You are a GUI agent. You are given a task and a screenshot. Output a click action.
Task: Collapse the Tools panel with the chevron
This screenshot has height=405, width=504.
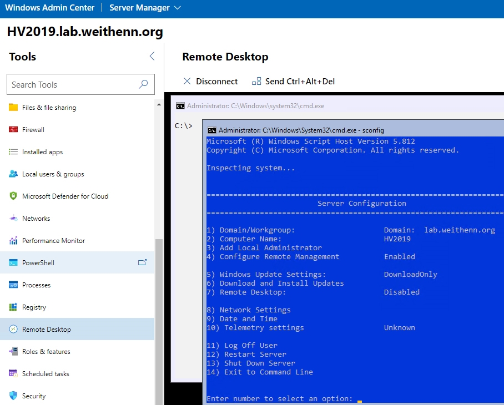(152, 56)
